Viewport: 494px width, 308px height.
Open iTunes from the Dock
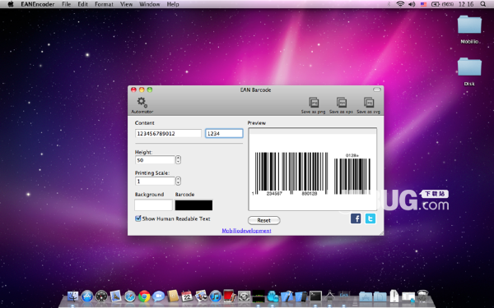216,297
